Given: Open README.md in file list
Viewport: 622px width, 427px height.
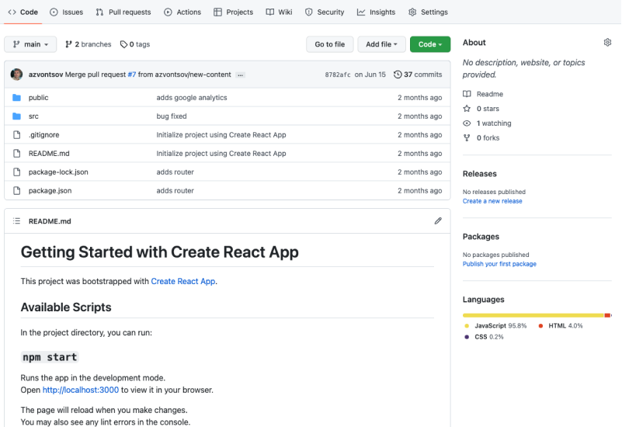Looking at the screenshot, I should (49, 154).
